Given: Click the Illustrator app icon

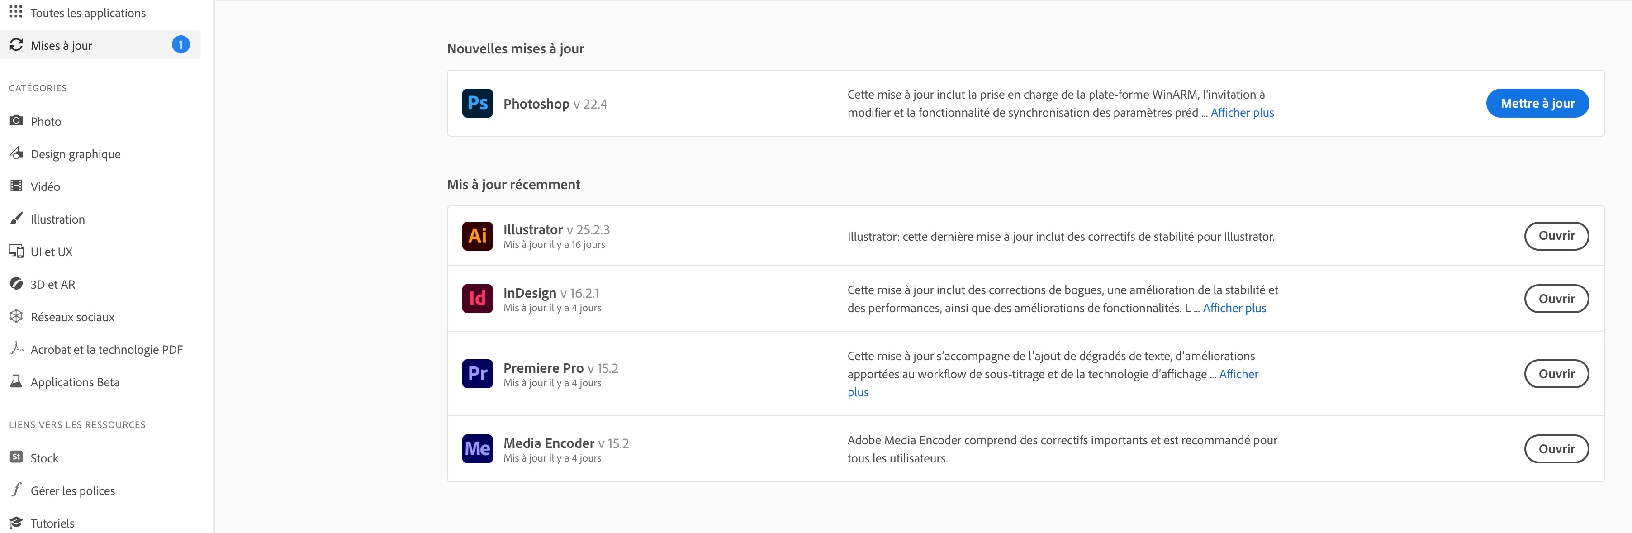Looking at the screenshot, I should click(x=477, y=236).
